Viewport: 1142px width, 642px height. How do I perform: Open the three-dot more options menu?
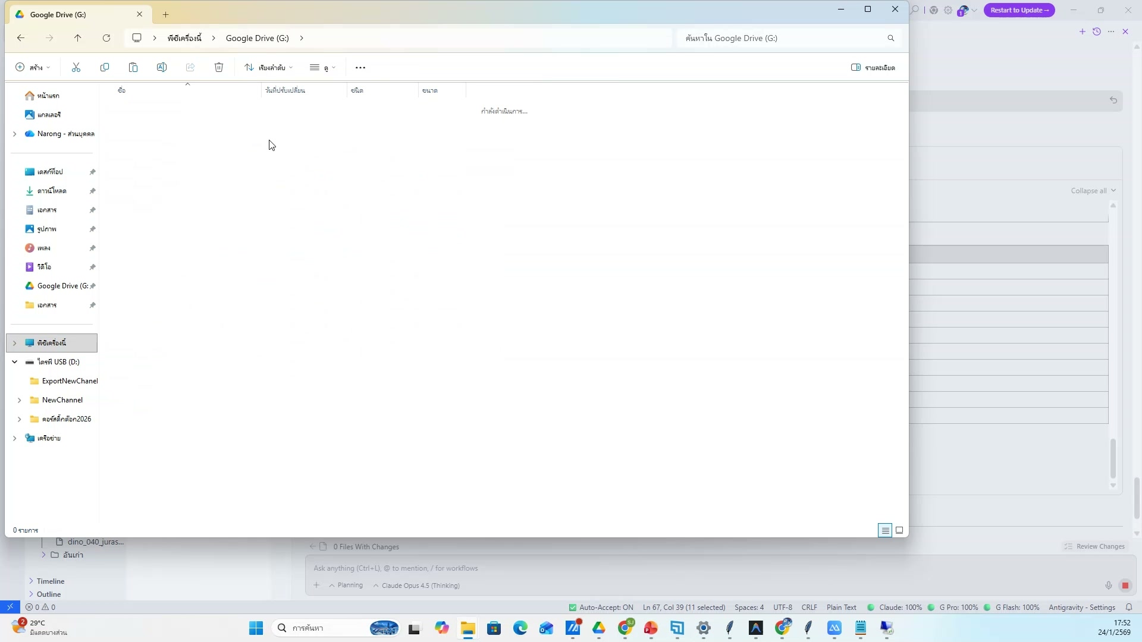pyautogui.click(x=360, y=68)
